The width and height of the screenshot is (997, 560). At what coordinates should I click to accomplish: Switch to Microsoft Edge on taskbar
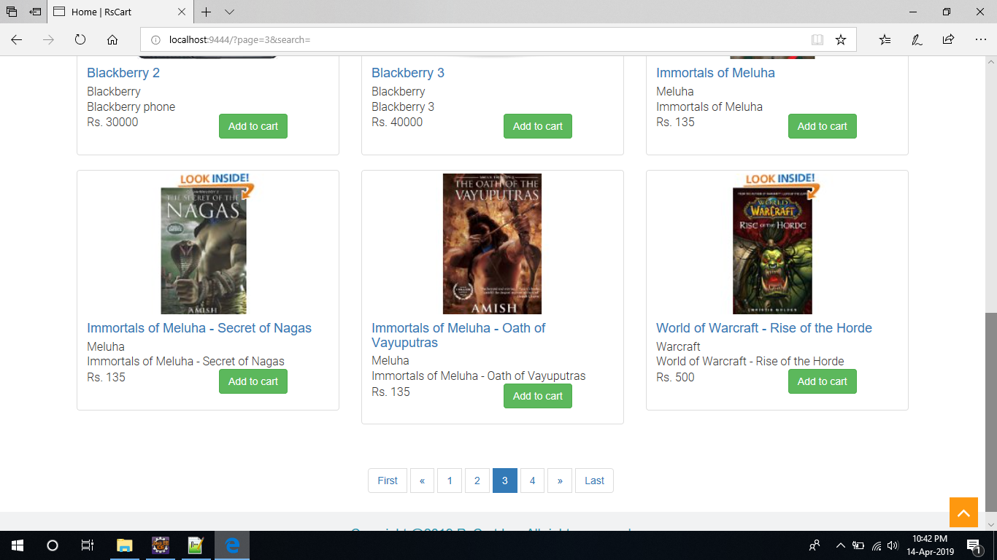click(232, 545)
